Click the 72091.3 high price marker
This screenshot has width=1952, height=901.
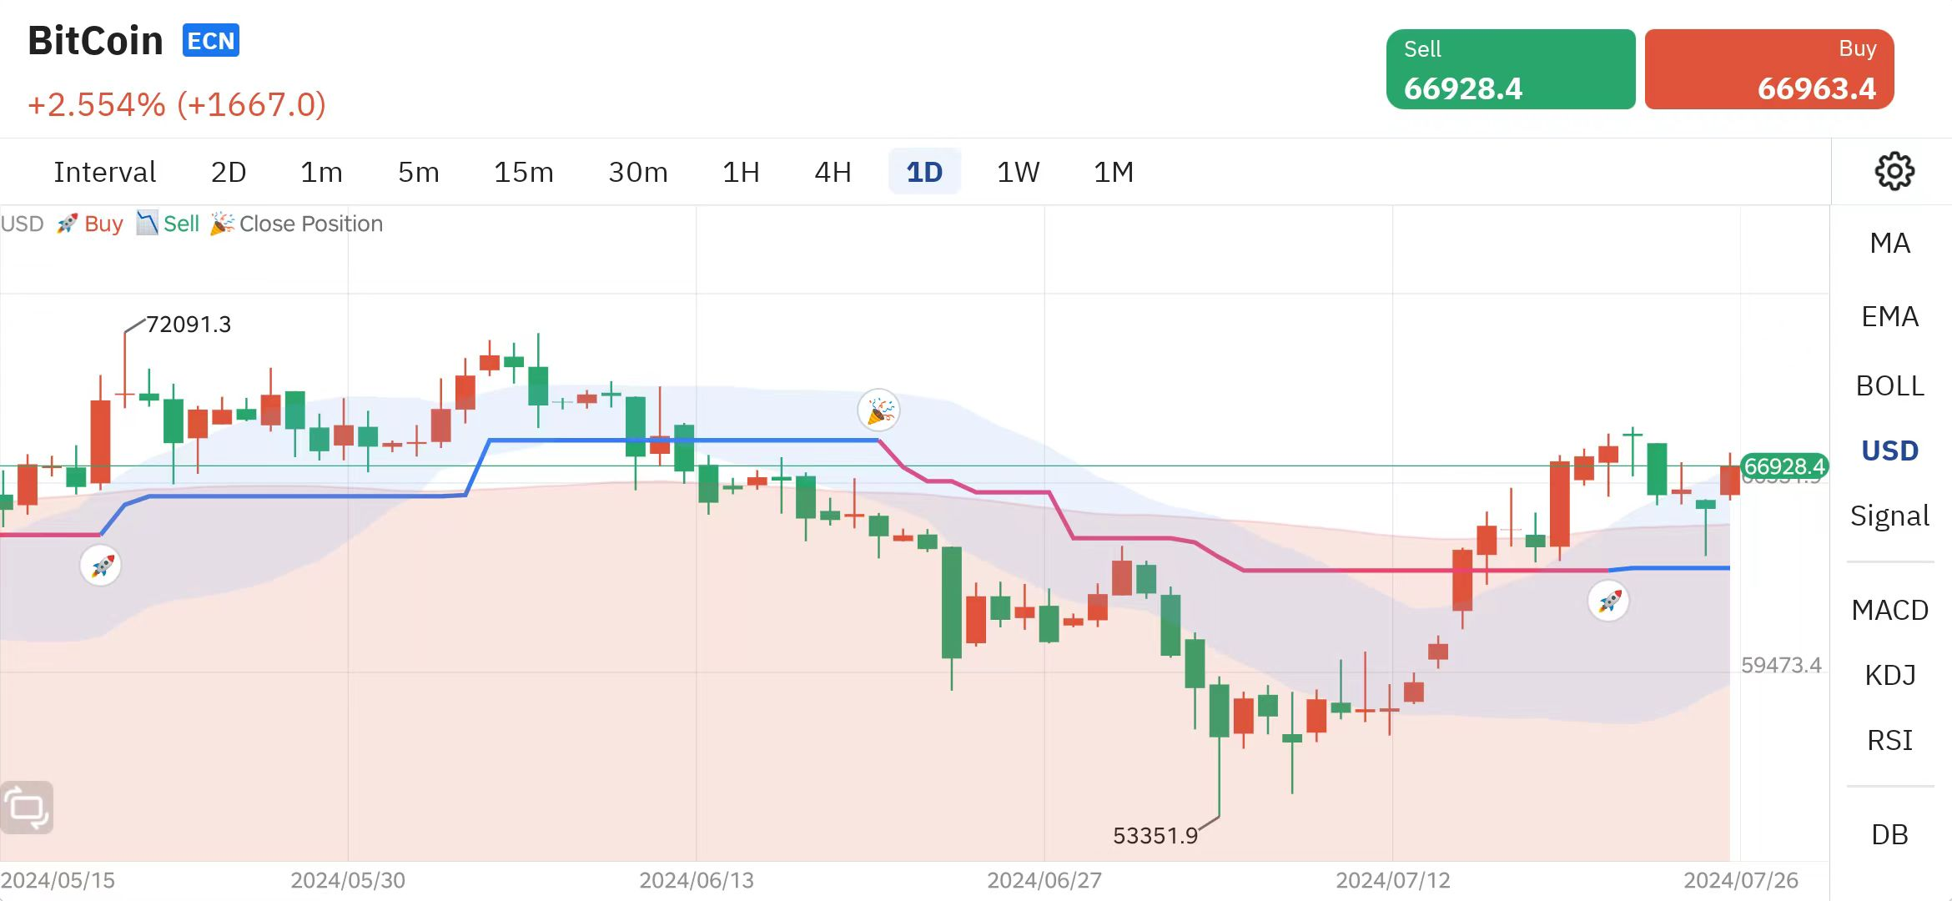[189, 324]
